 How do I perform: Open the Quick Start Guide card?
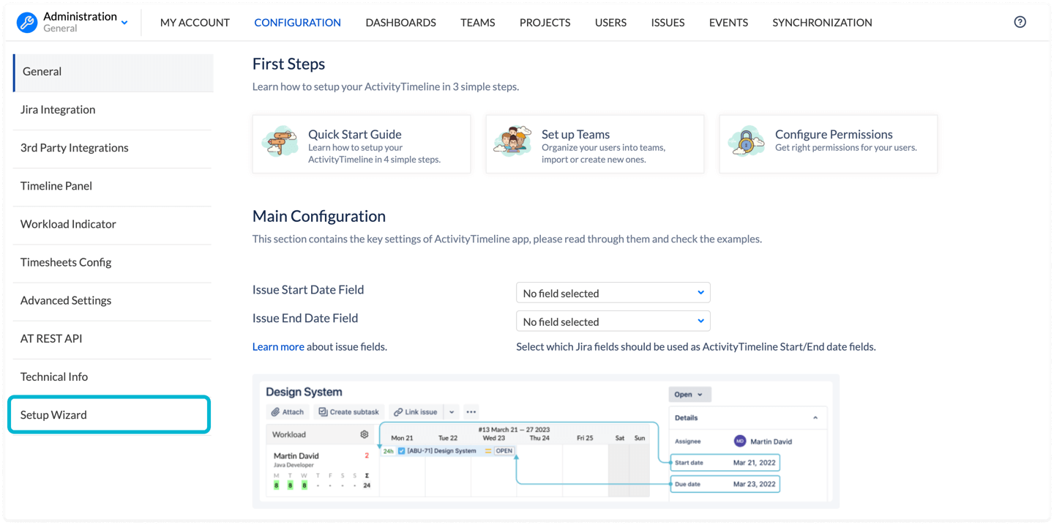pyautogui.click(x=362, y=144)
